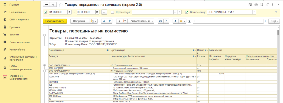Image resolution: width=283 pixels, height=103 pixels.
Task: Click the Сформировать button
Action: [x=55, y=21]
